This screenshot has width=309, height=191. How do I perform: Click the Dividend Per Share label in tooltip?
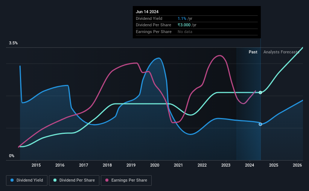(153, 25)
